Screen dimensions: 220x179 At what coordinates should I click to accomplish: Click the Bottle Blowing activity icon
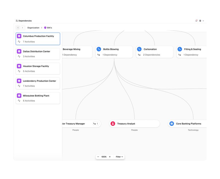pyautogui.click(x=99, y=49)
